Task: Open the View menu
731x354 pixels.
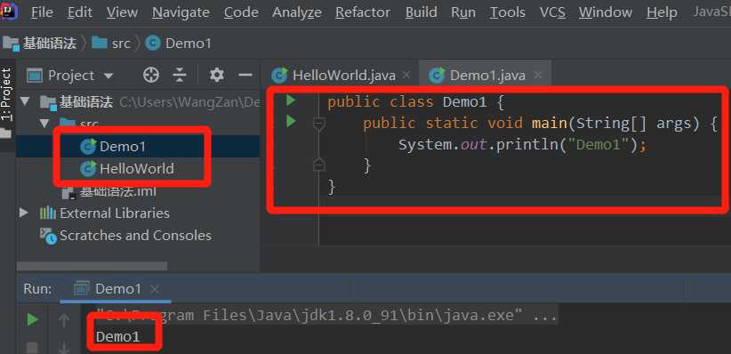Action: pyautogui.click(x=122, y=12)
